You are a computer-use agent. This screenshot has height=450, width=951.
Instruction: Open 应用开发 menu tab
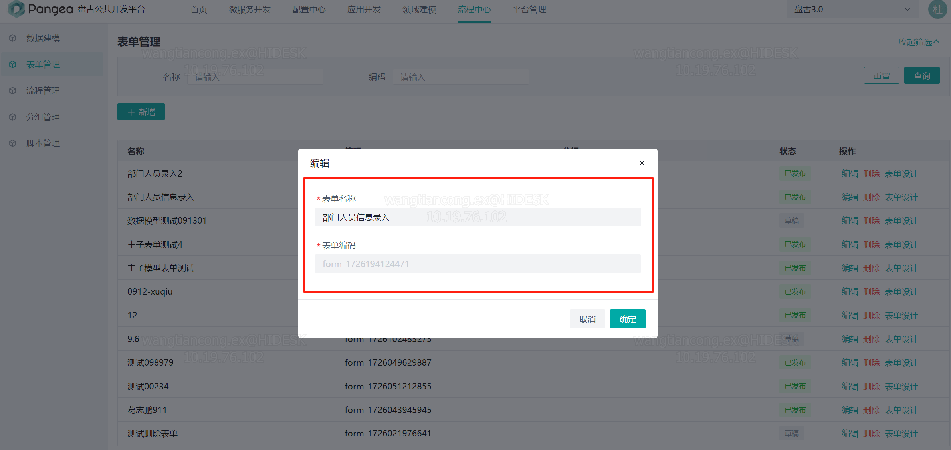[x=364, y=10]
